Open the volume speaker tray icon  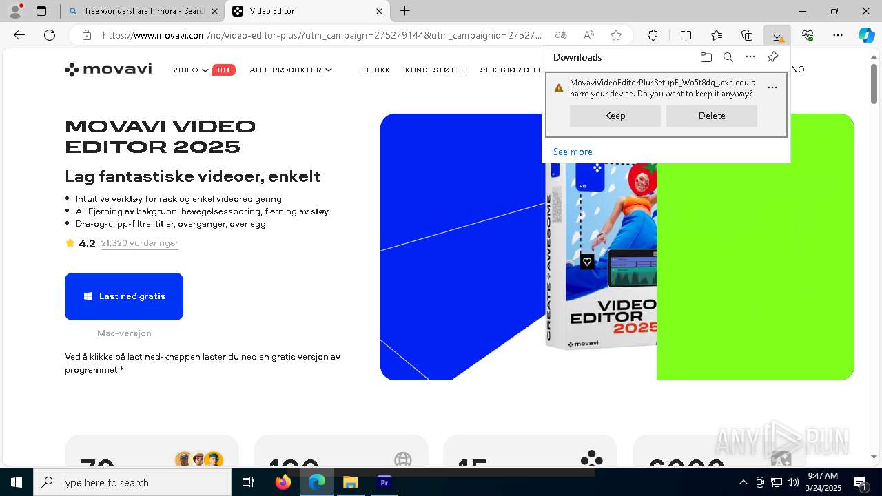point(792,482)
